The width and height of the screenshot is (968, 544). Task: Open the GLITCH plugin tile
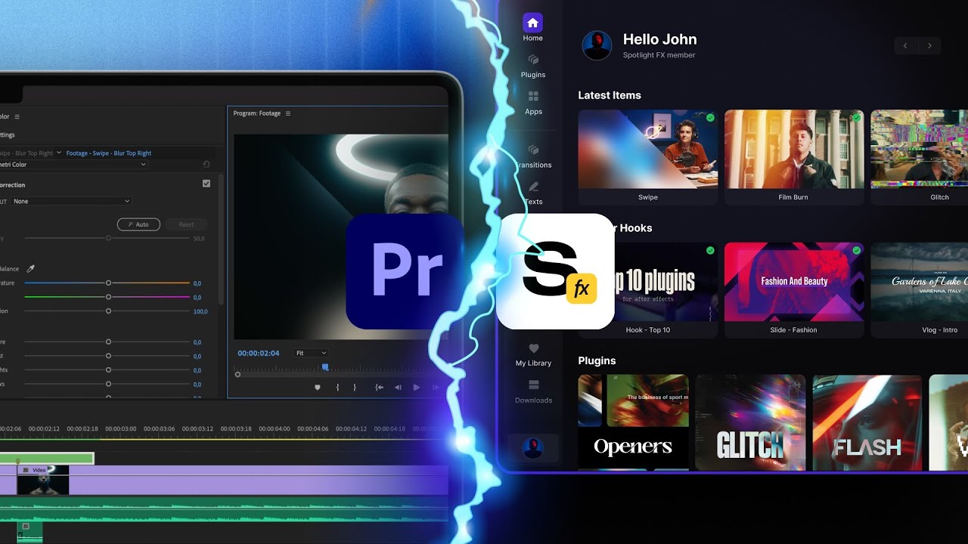(x=750, y=422)
